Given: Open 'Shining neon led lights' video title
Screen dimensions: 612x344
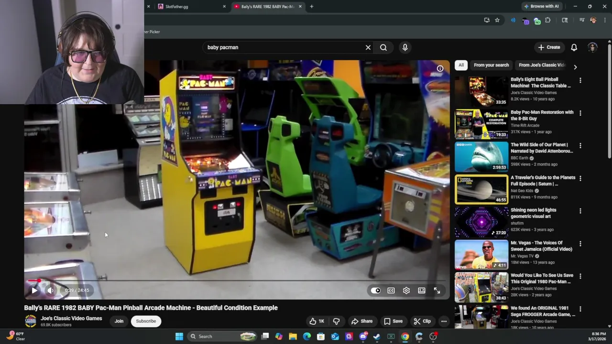Looking at the screenshot, I should [534, 213].
